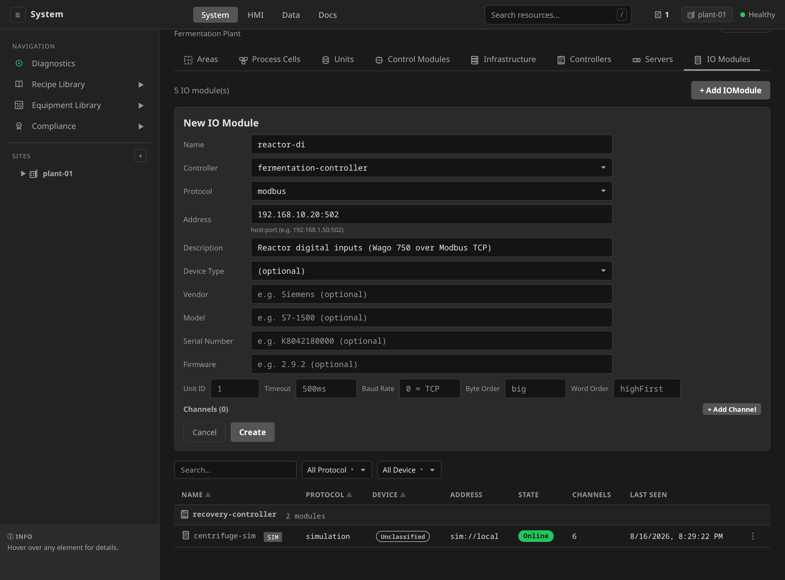Viewport: 785px width, 580px height.
Task: Switch to the Servers tab
Action: (653, 59)
